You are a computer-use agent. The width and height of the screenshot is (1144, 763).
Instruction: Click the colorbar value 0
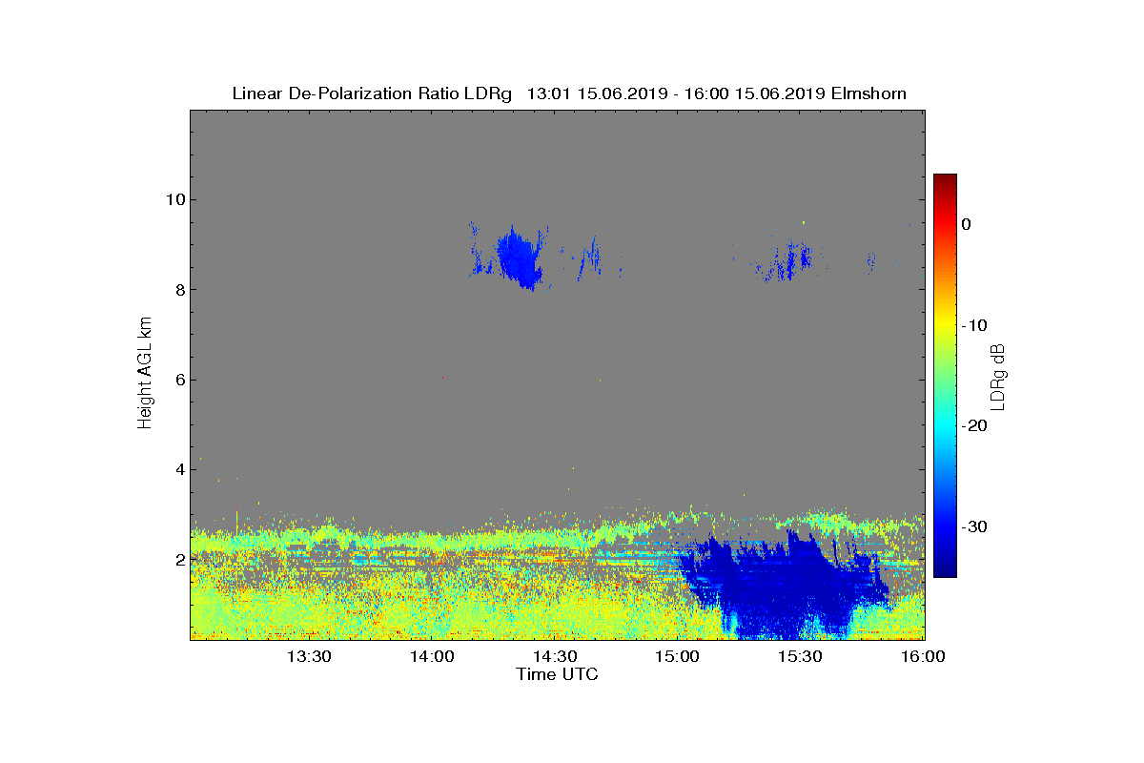(x=966, y=224)
